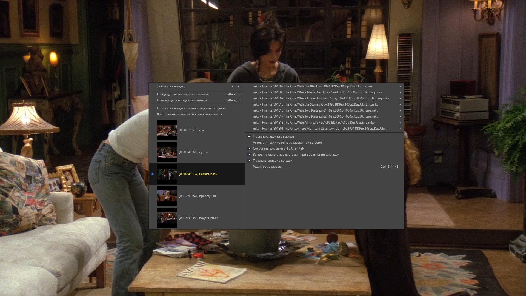The image size is (526, 296).
Task: Expand S01E01 Monica gets roommate submenu
Action: point(400,129)
